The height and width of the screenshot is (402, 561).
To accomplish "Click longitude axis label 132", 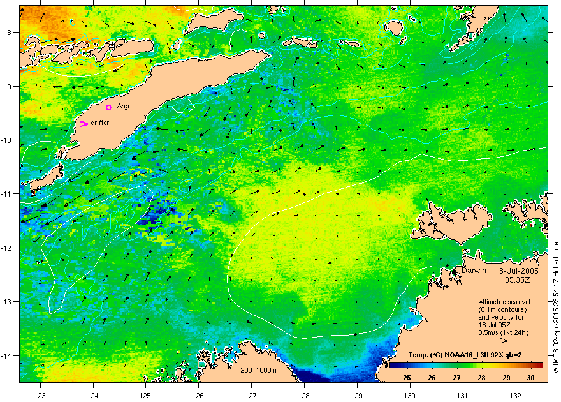I will [516, 396].
